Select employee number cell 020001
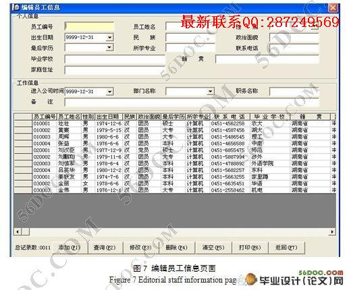Image resolution: width=349 pixels, height=290 pixels. coord(45,150)
